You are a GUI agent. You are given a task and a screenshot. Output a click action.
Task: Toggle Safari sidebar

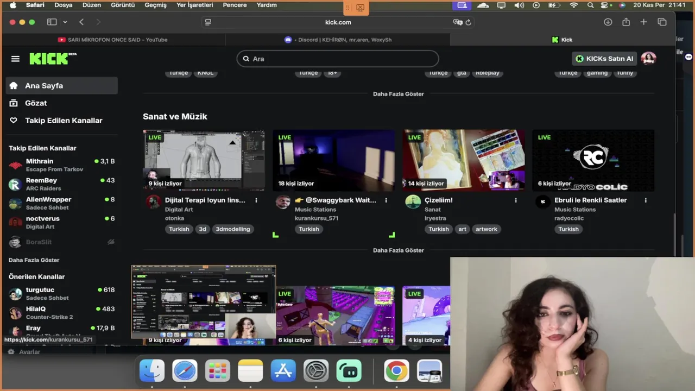52,22
